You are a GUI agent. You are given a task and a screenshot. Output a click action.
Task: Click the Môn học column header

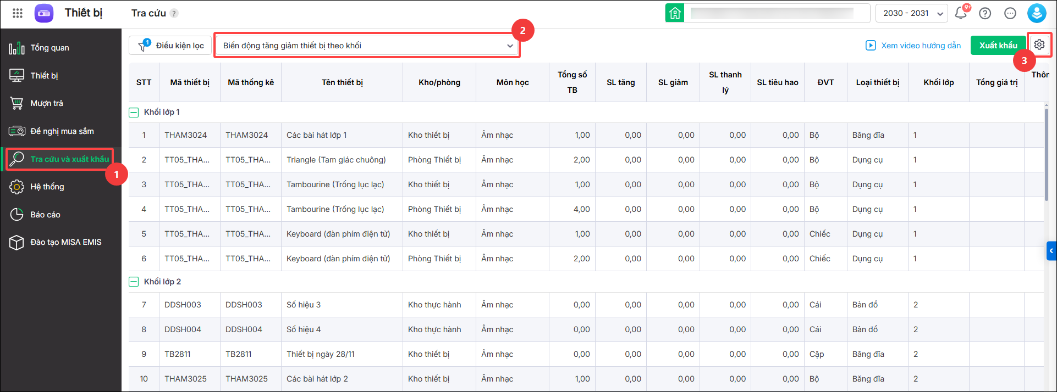pyautogui.click(x=513, y=82)
